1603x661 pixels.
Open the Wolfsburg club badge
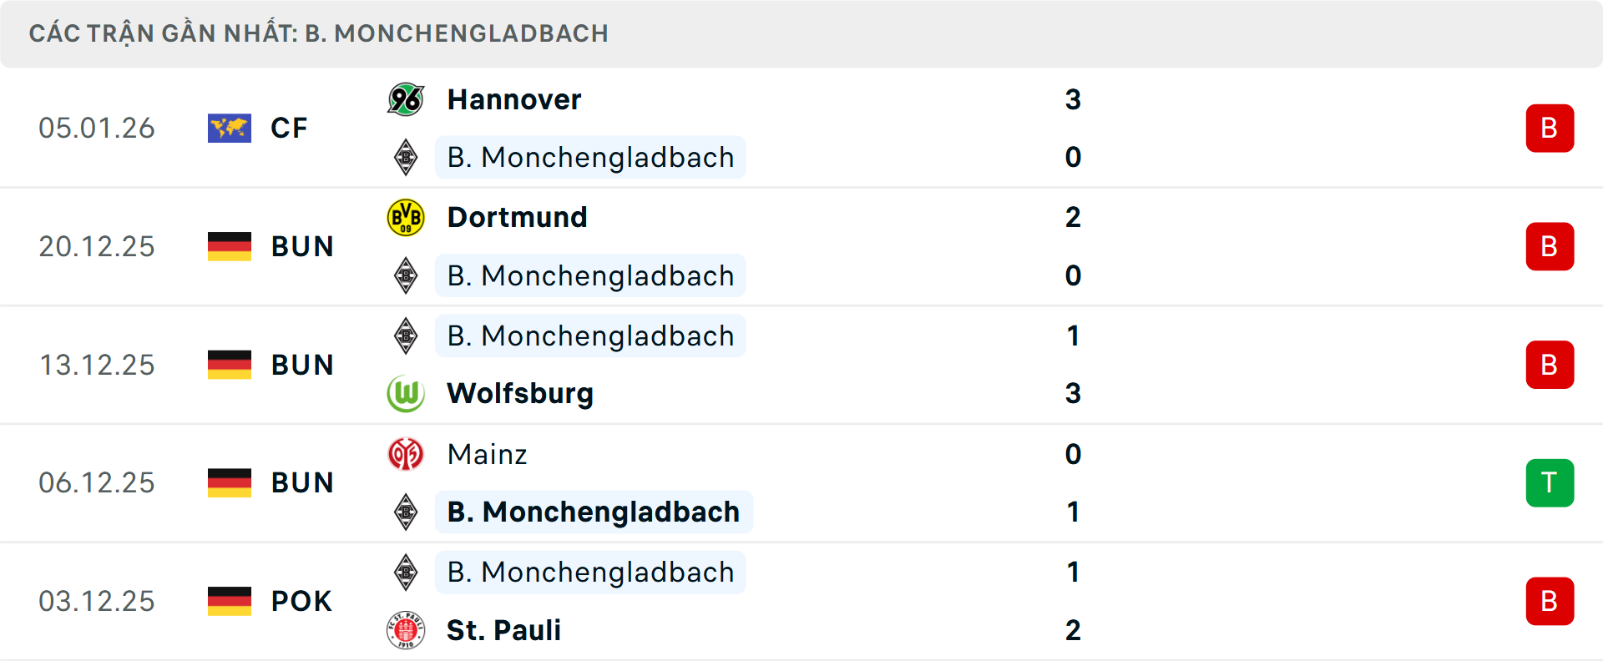pos(406,393)
